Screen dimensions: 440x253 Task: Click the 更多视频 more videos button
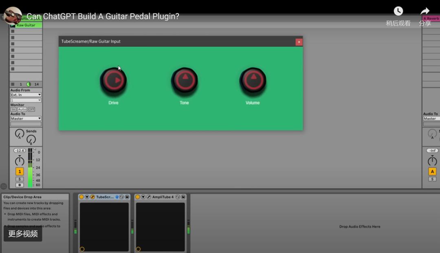point(23,233)
